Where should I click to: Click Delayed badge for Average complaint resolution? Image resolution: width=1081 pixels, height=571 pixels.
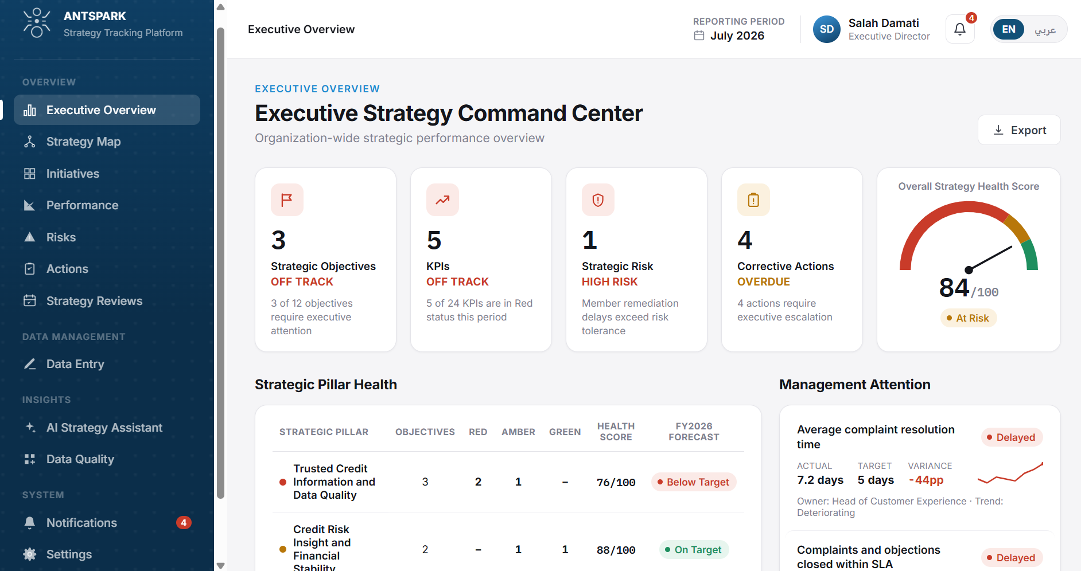[1012, 437]
